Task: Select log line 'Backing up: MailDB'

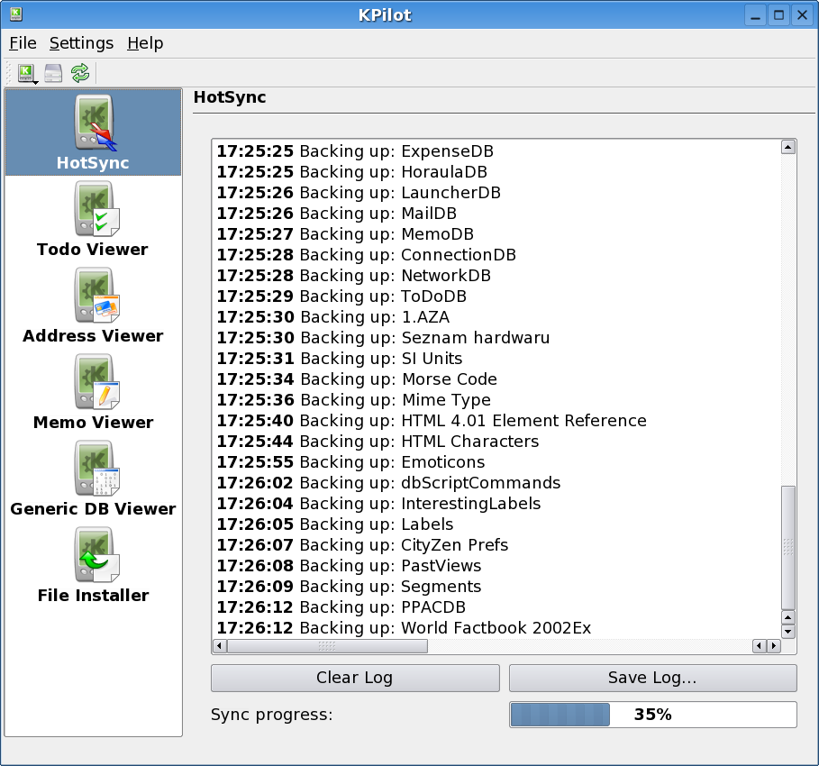Action: (x=337, y=214)
